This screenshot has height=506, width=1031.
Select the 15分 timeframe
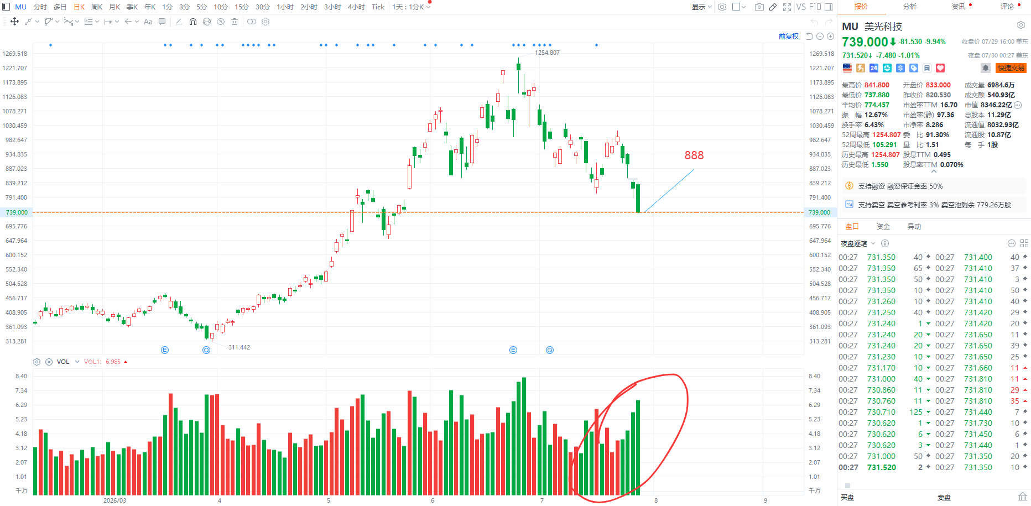[x=242, y=7]
